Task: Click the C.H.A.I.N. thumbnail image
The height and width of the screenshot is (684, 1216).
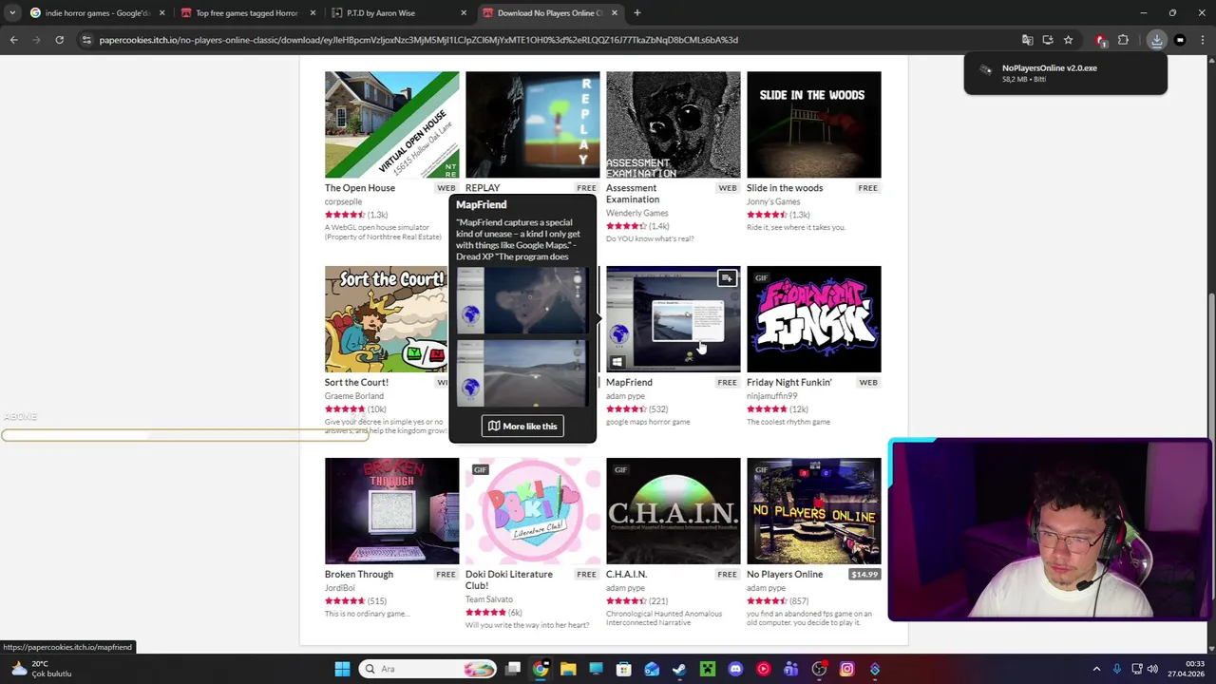Action: pos(673,511)
